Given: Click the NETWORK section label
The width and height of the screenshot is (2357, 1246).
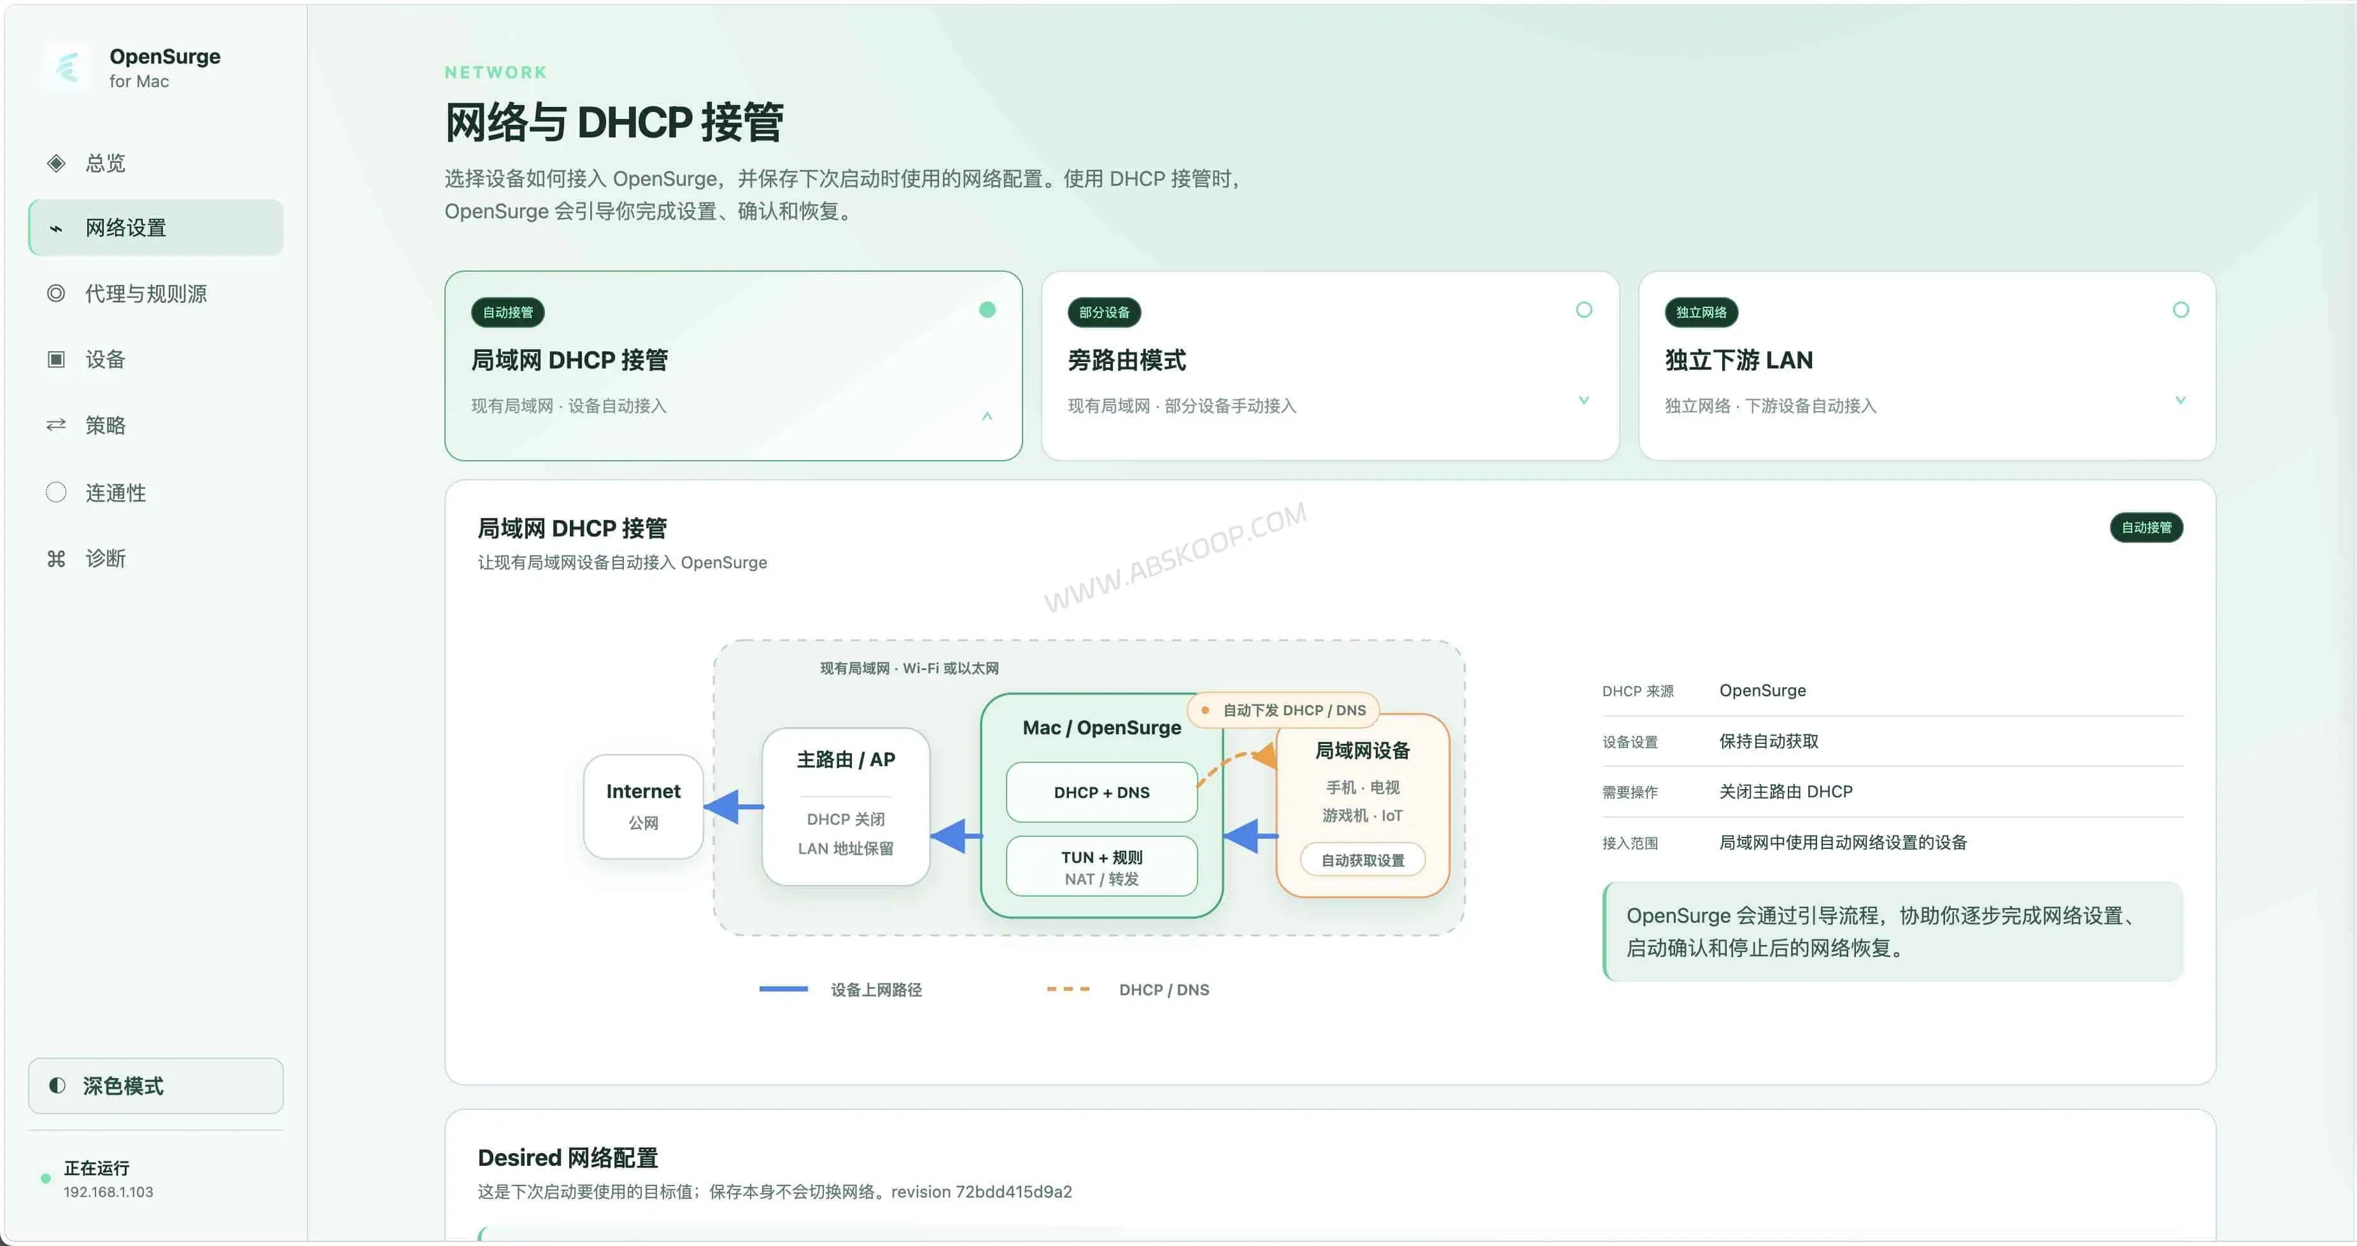Looking at the screenshot, I should click(496, 73).
